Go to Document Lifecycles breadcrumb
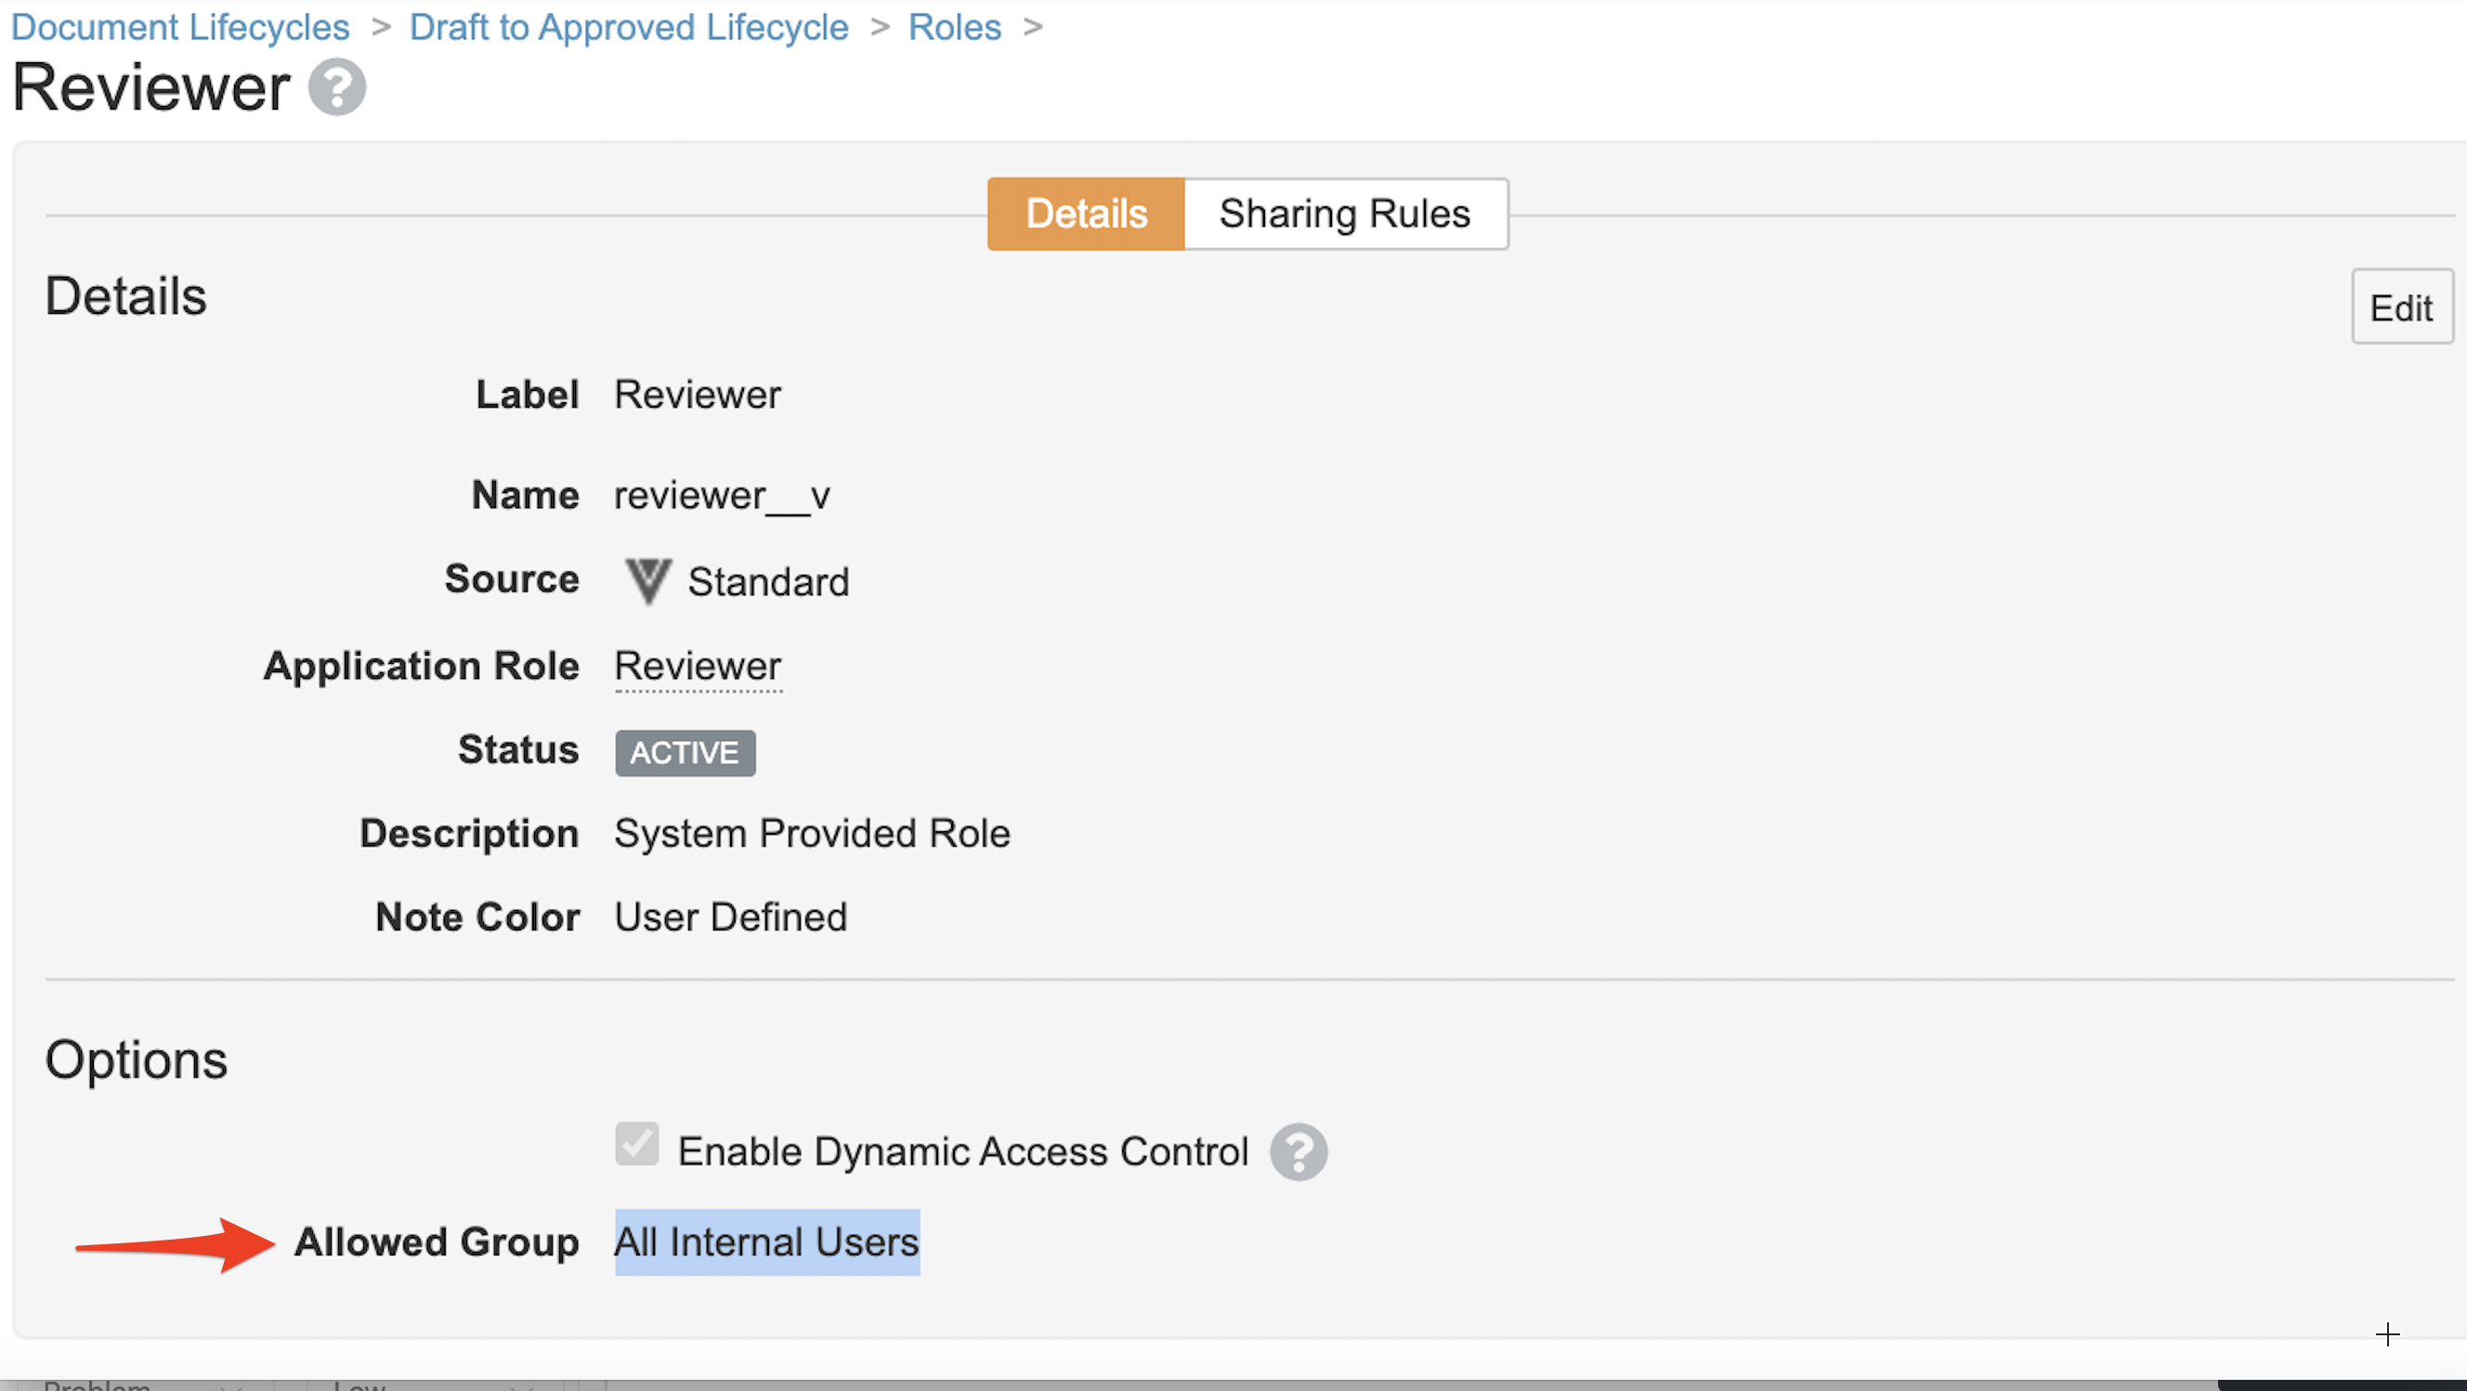The height and width of the screenshot is (1391, 2467). 180,27
